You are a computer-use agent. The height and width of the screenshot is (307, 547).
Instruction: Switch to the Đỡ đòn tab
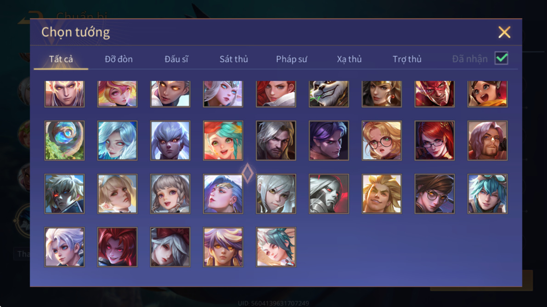coord(118,59)
